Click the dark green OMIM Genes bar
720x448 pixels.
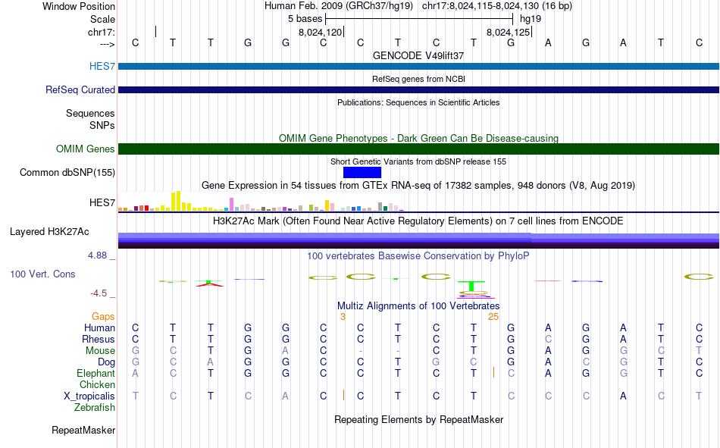[x=418, y=149]
